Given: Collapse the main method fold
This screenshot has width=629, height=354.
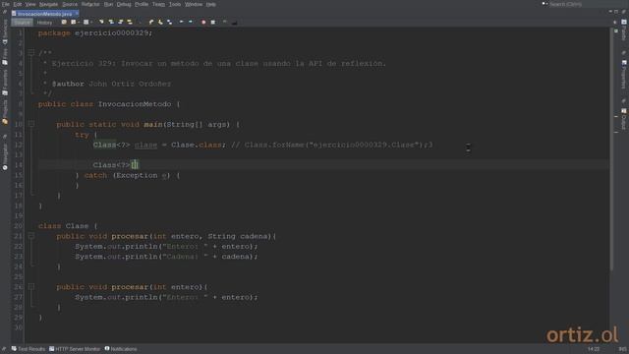Looking at the screenshot, I should click(31, 124).
